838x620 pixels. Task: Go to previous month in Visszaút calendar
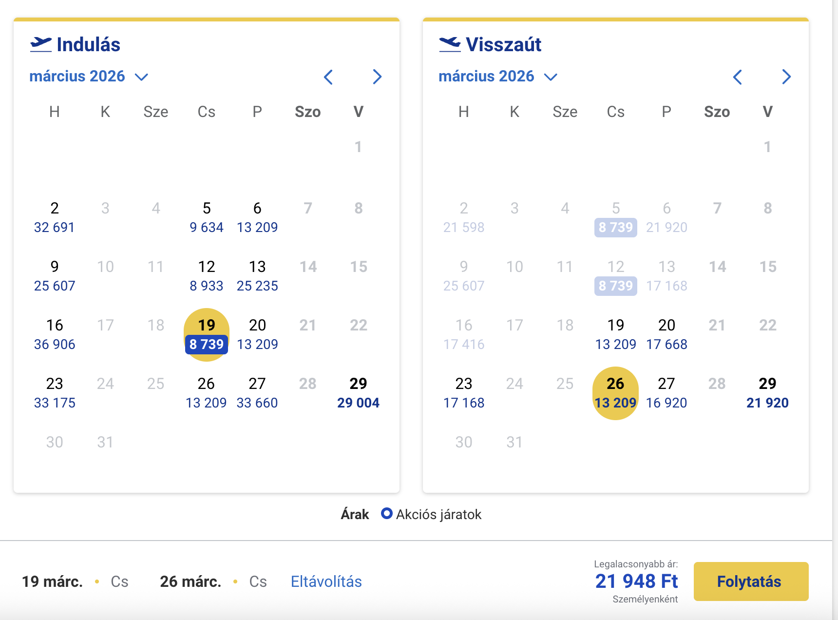click(x=738, y=77)
